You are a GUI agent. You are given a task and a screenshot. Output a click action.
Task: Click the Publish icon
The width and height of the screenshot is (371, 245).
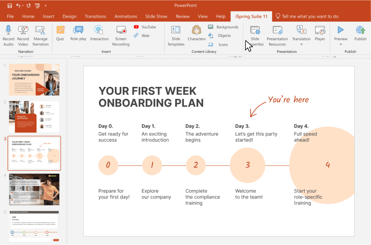360,30
